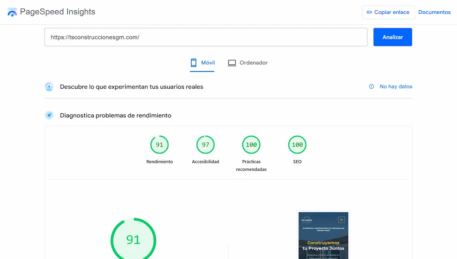Click the large circular 91 performance gauge
The height and width of the screenshot is (259, 457).
point(133,240)
